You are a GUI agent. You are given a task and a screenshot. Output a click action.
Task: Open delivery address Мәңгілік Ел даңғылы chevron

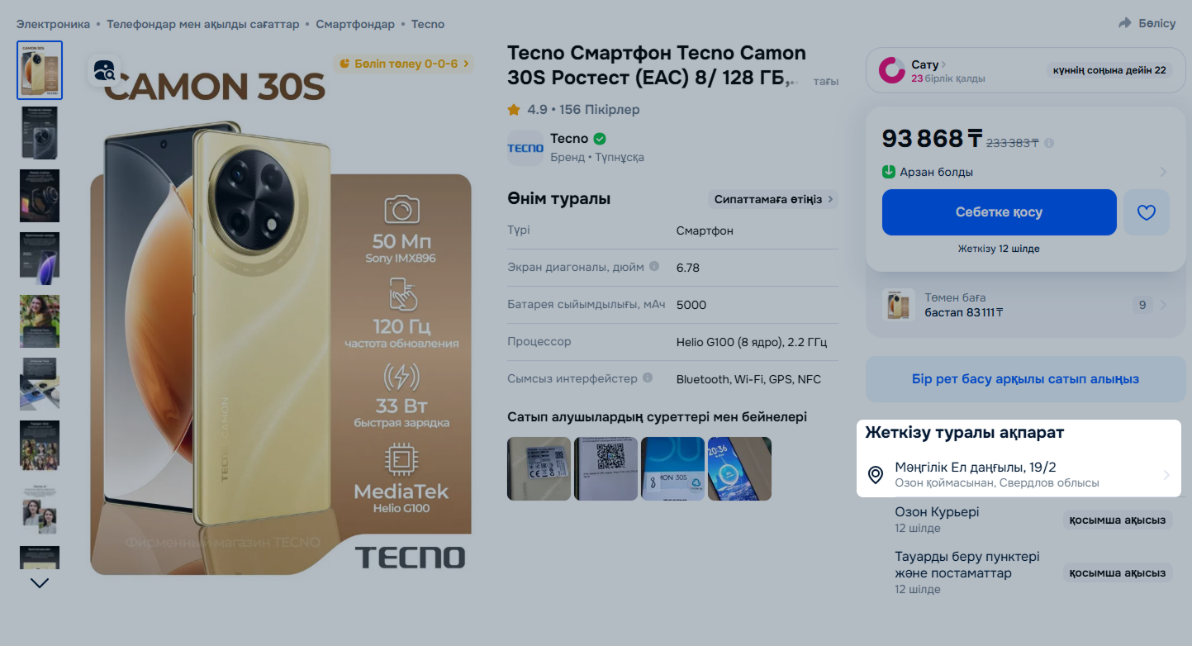pos(1166,475)
